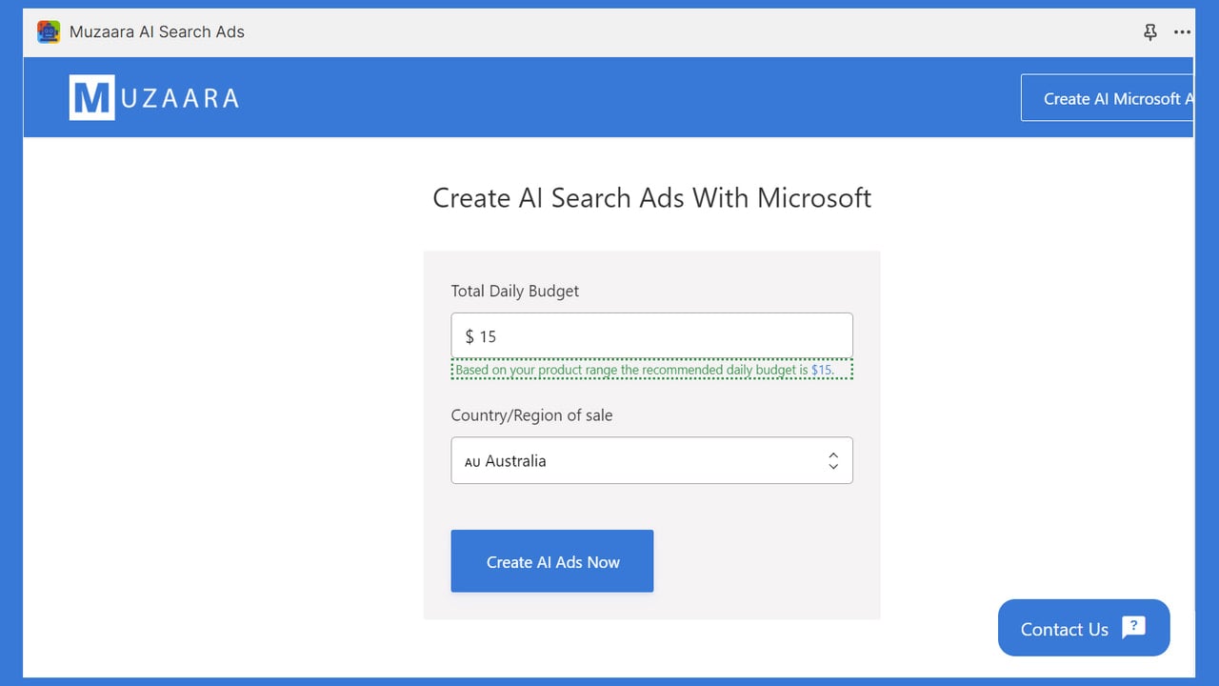Click the UZAARA wordmark in header

point(179,97)
